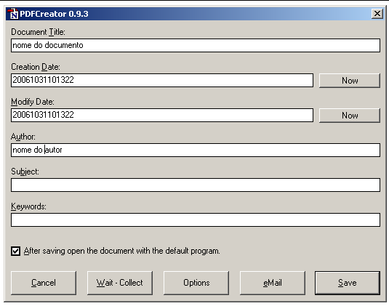Select the Author text field
Screen dimensions: 389x306
click(196, 150)
